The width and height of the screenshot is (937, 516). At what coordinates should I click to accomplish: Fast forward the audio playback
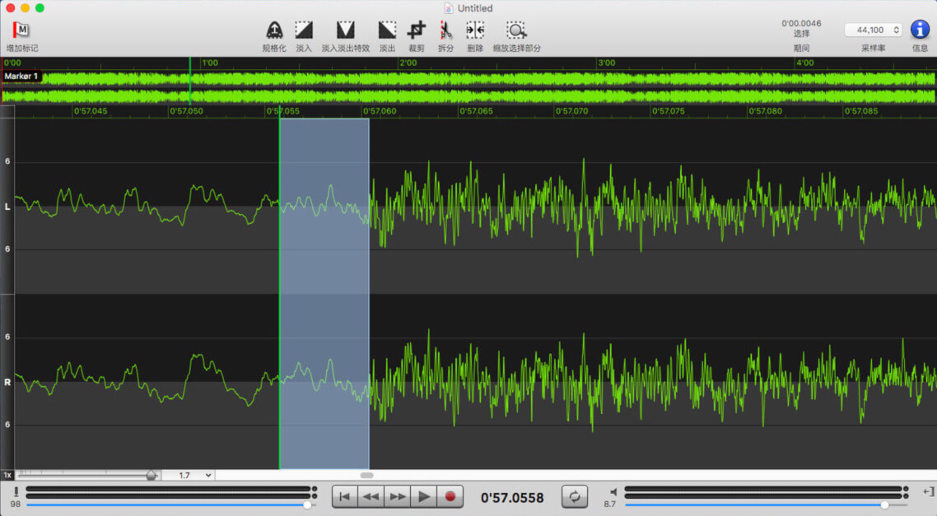[398, 497]
